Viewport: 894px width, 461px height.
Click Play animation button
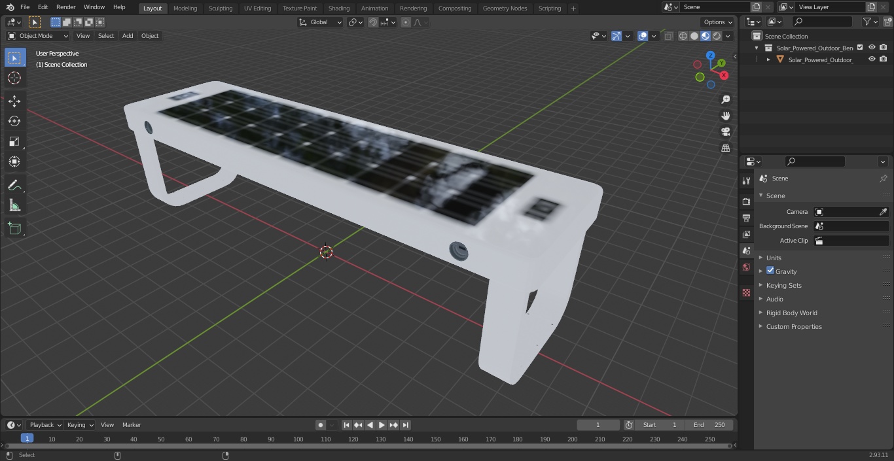pos(382,425)
